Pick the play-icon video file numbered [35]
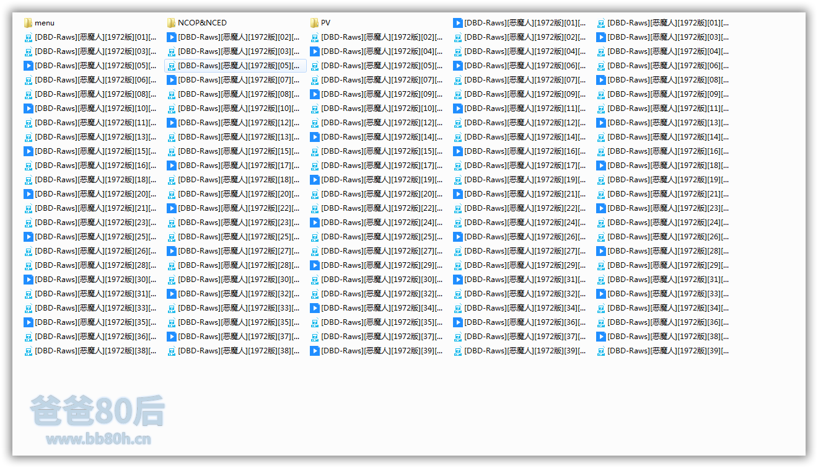The image size is (818, 468). [90, 322]
